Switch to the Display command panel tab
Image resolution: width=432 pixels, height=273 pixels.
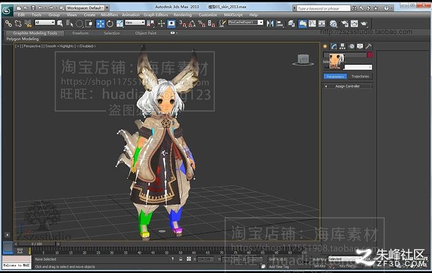point(360,46)
